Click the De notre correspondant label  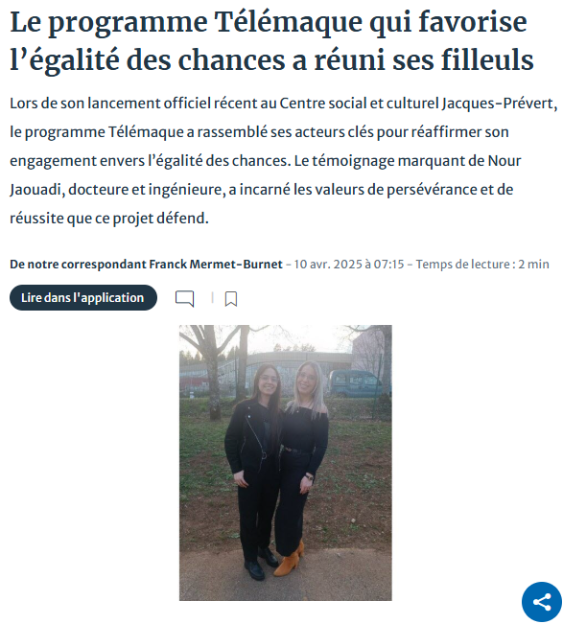point(79,265)
